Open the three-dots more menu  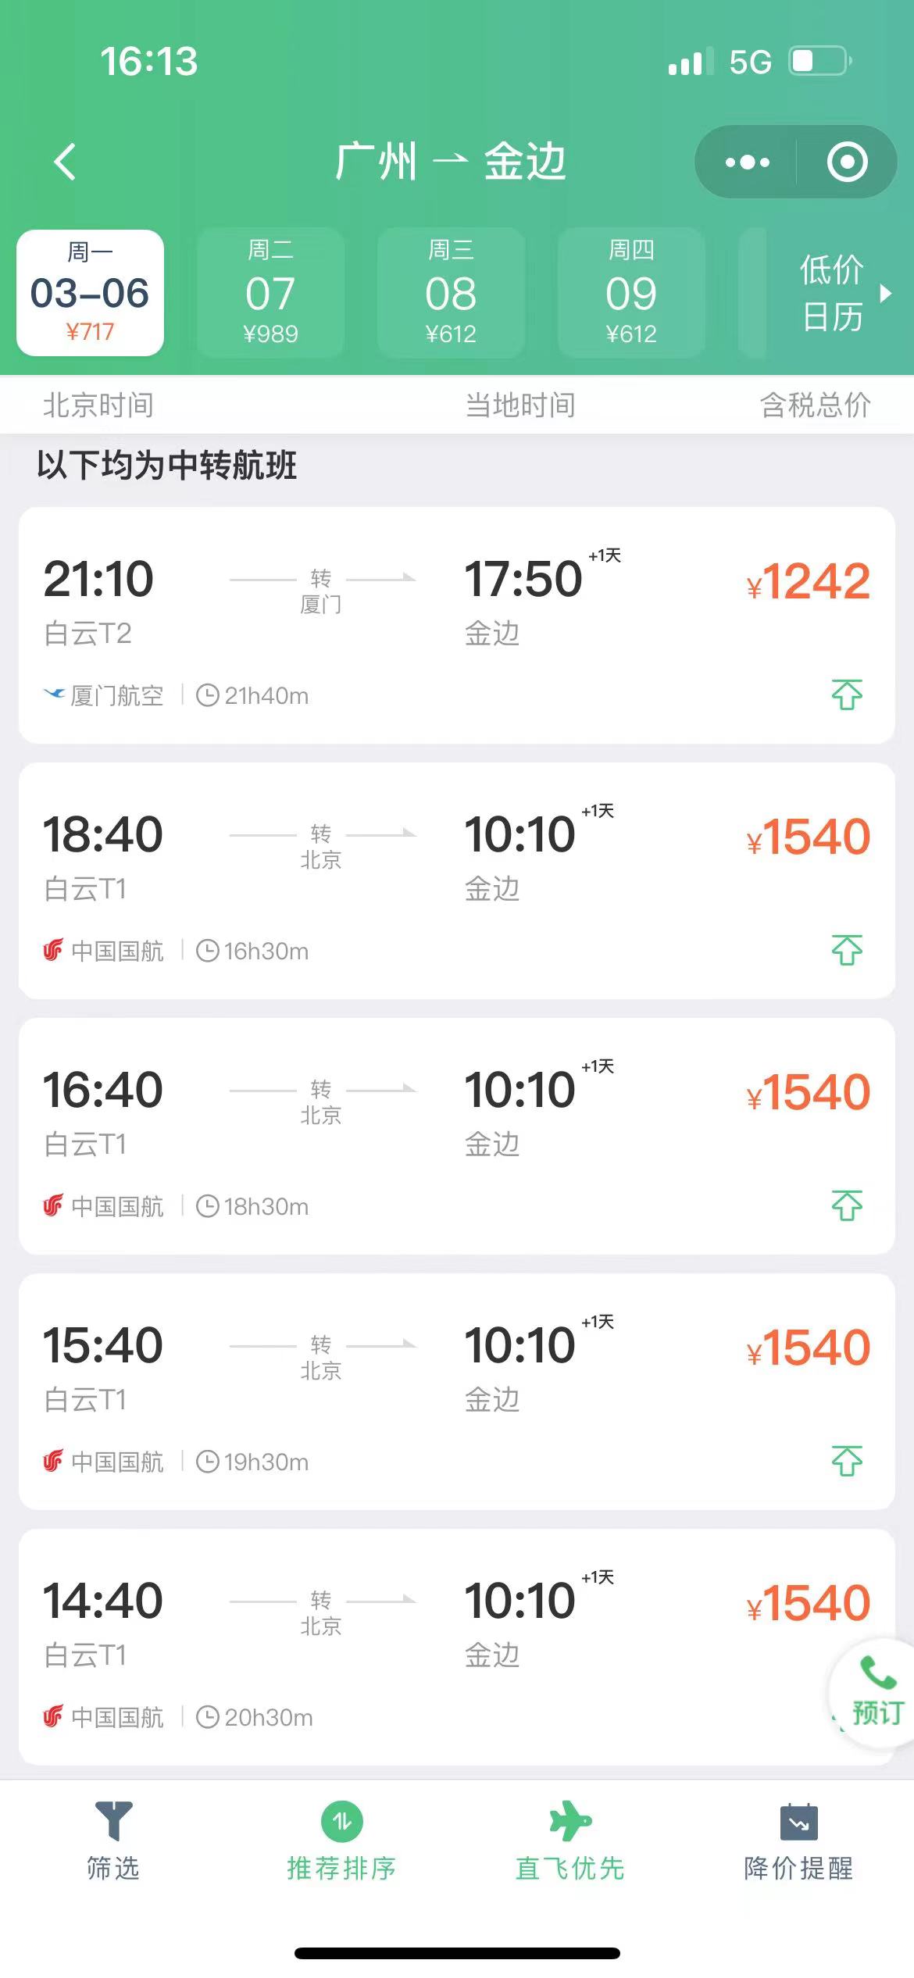point(747,162)
